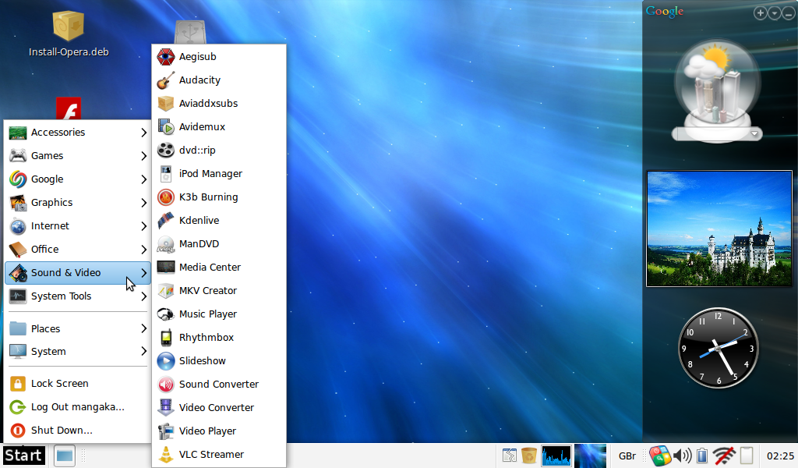Expand the Internet submenu

[x=77, y=226]
